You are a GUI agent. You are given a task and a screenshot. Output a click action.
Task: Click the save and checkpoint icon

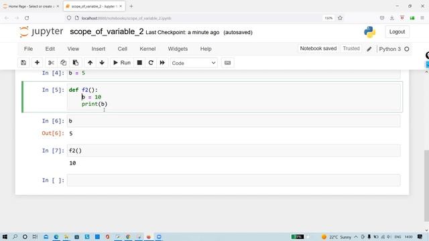tap(23, 63)
